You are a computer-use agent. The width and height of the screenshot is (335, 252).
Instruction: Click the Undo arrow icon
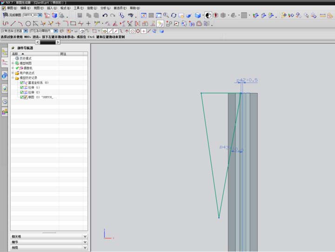105,15
